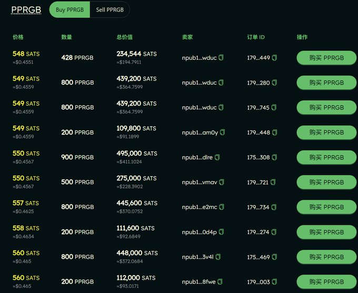The height and width of the screenshot is (293, 358).
Task: Select total value 234,544 SATS
Action: pos(136,54)
